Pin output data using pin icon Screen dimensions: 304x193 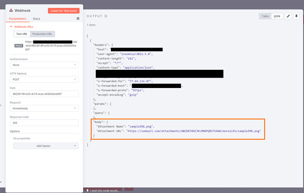pyautogui.click(x=296, y=16)
